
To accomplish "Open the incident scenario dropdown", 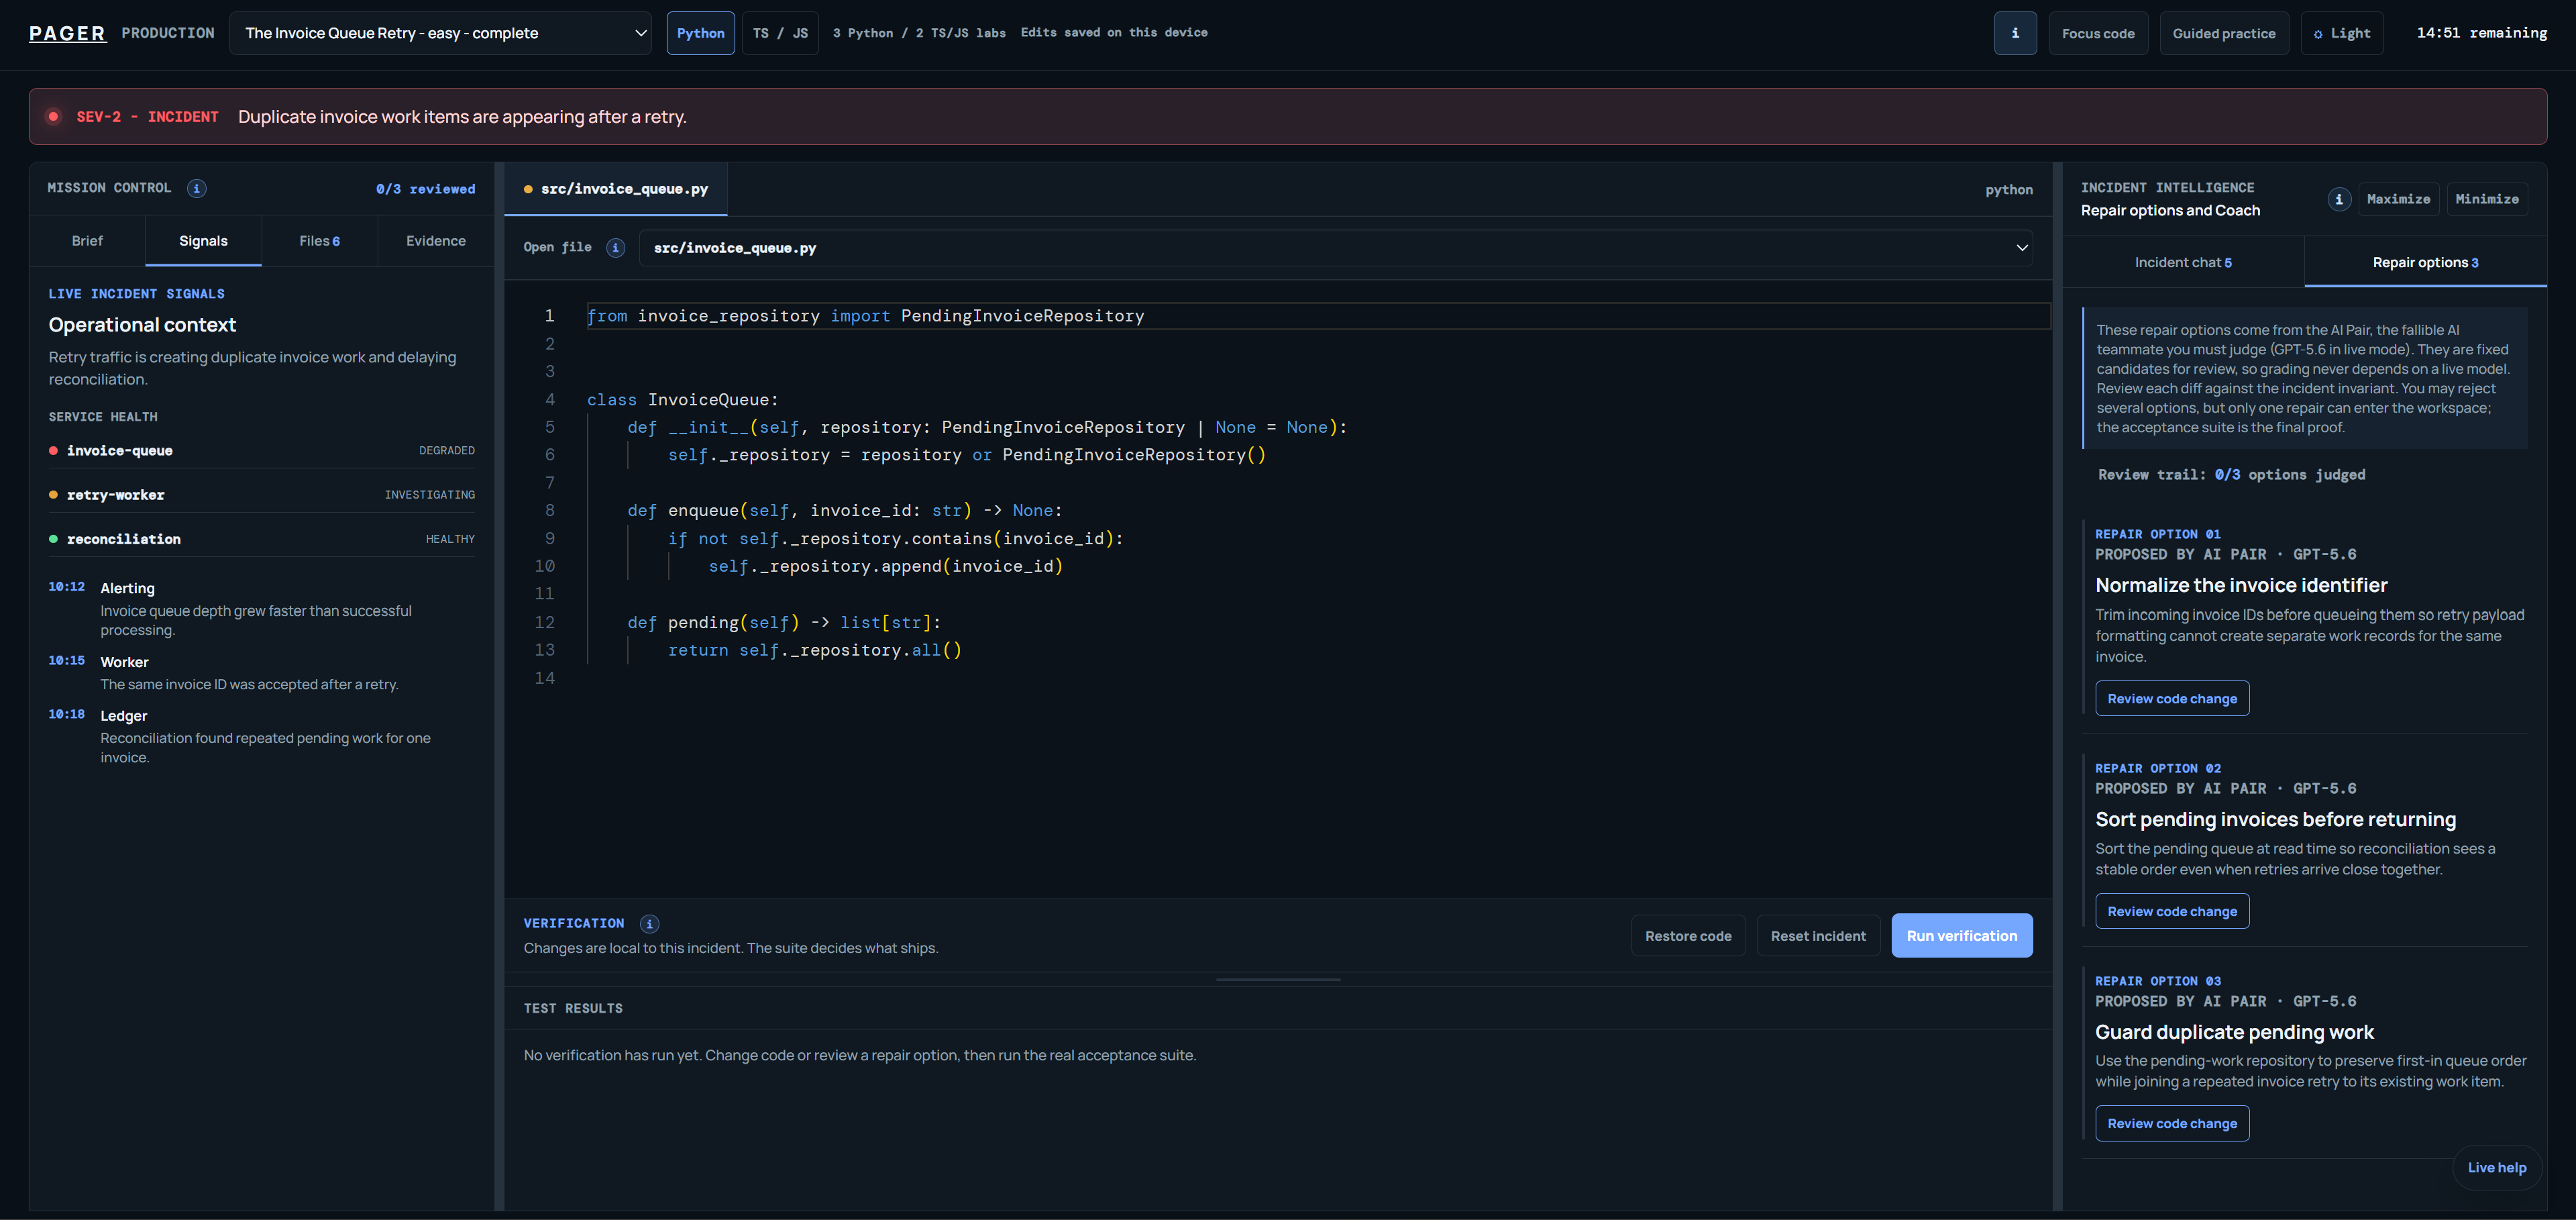I will click(440, 33).
